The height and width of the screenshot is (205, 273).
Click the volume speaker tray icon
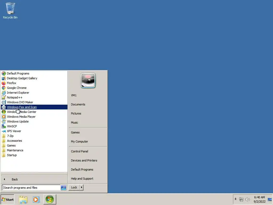point(247,199)
